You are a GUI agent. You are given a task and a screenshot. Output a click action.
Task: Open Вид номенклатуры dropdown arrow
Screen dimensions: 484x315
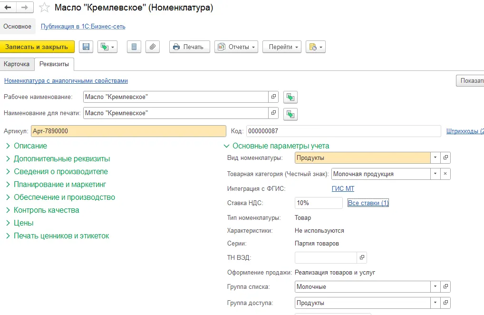435,157
